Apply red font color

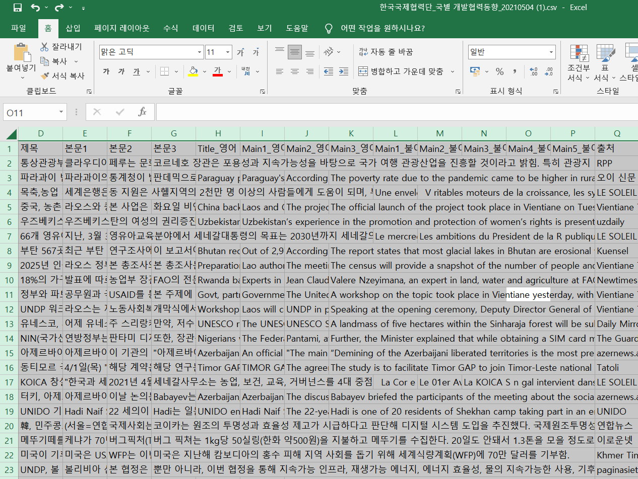218,71
